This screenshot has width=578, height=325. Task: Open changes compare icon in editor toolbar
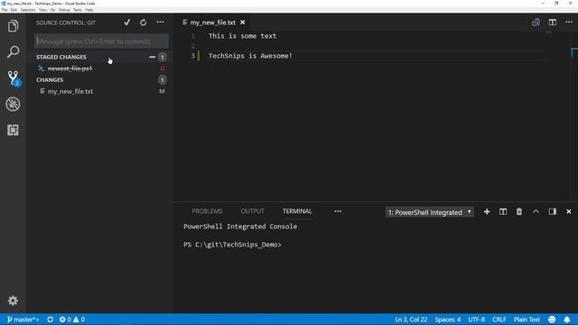point(536,23)
